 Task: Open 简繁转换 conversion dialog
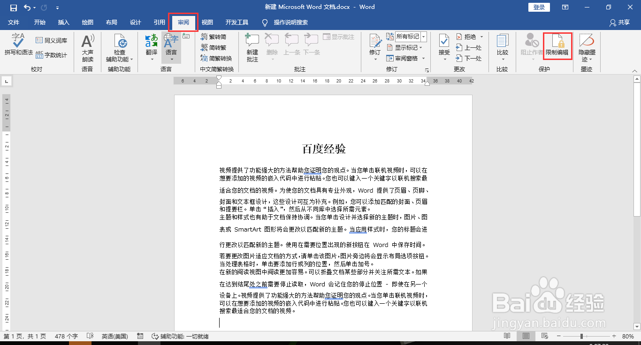(x=216, y=58)
